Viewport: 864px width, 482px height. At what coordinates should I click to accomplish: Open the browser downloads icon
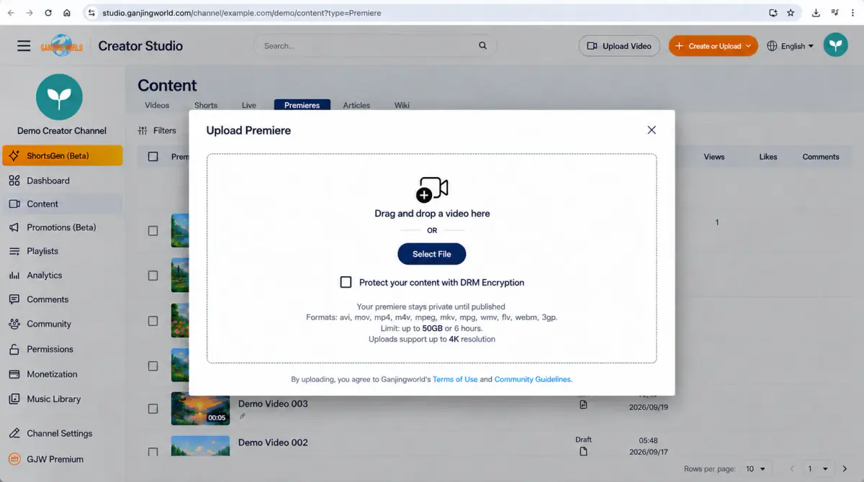816,13
